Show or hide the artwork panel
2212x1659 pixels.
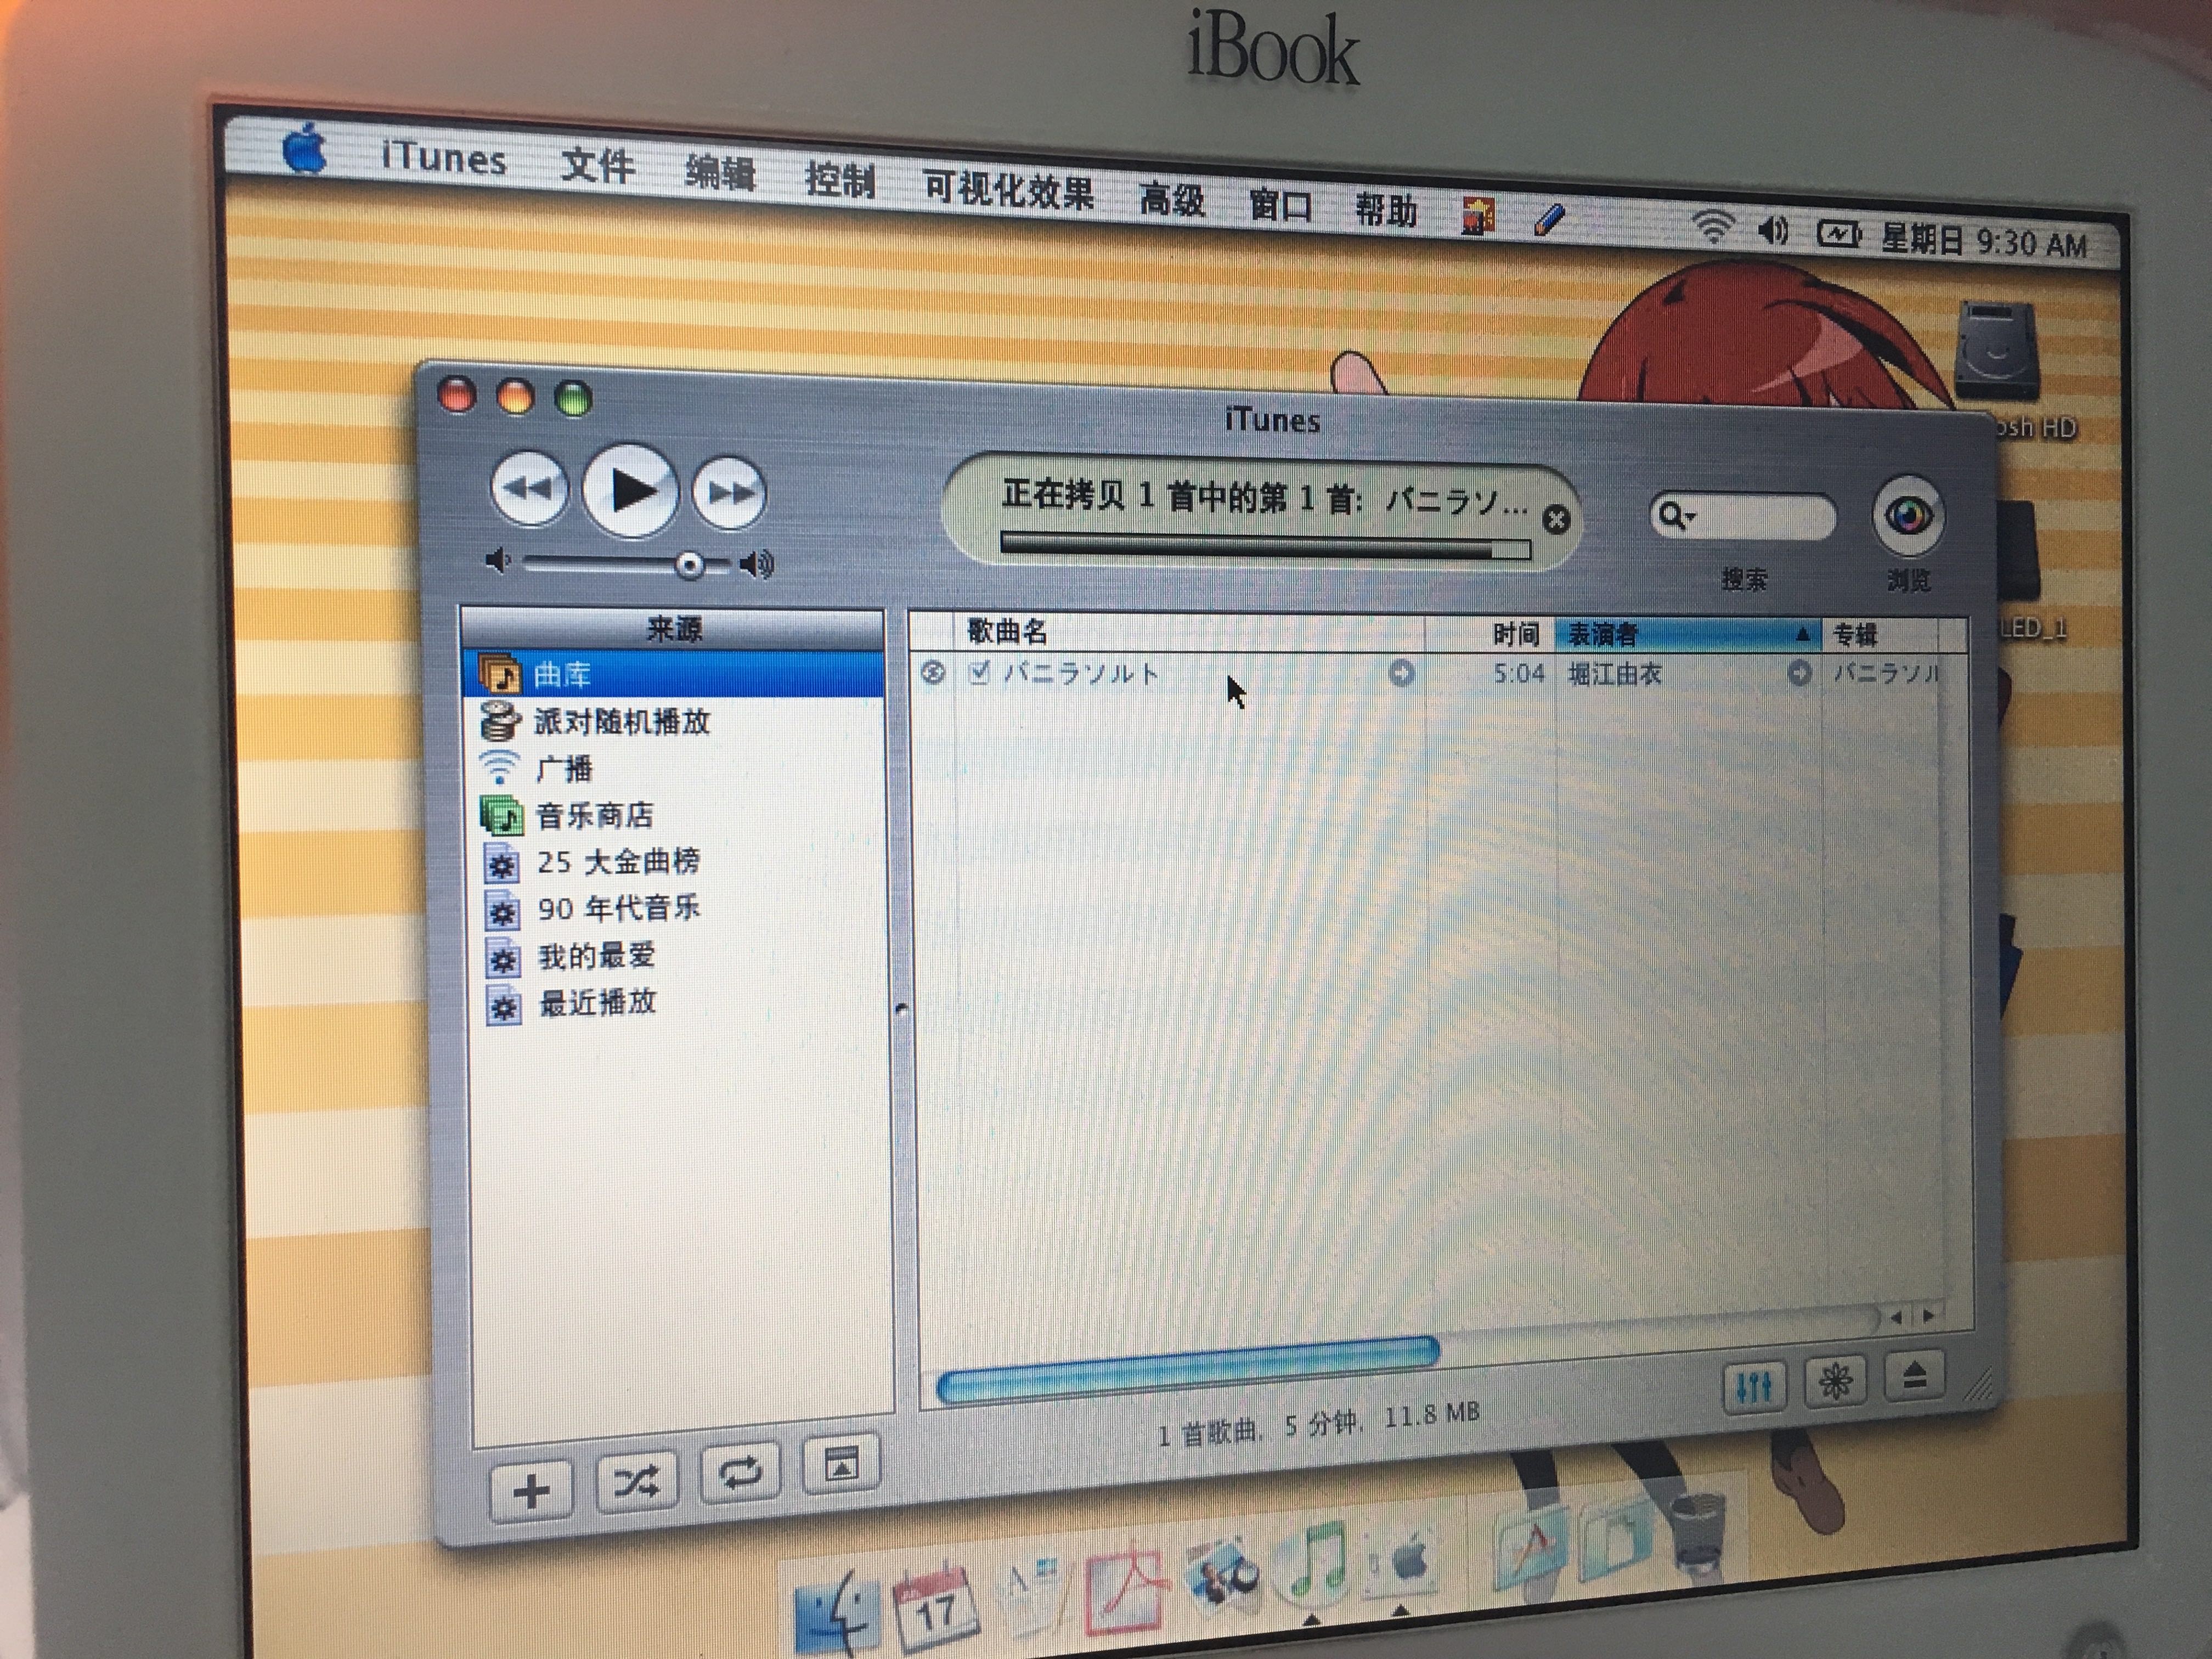(841, 1464)
